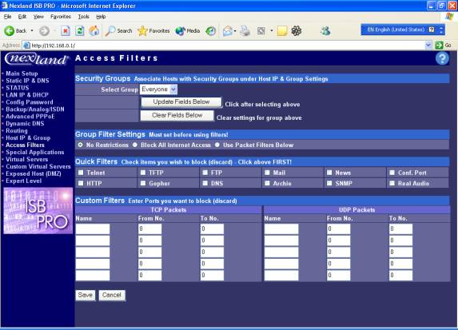Click the language bar help icon

click(432, 30)
